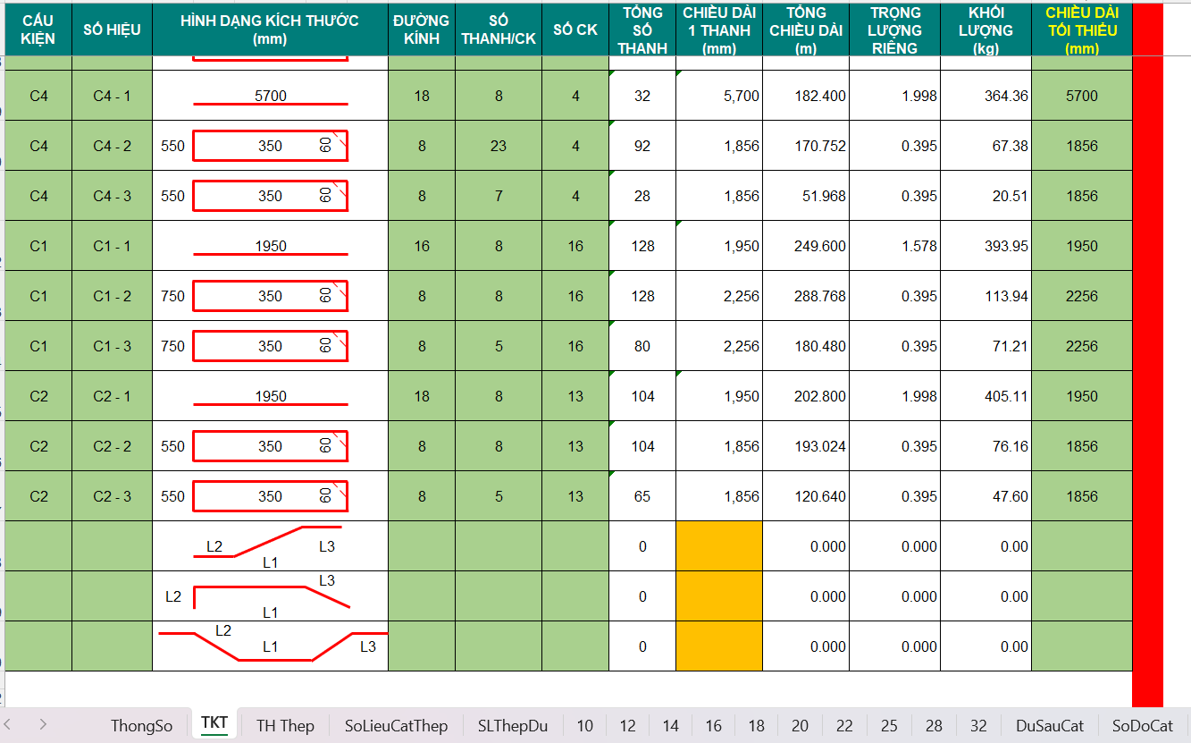This screenshot has width=1191, height=743.
Task: Click next sheet navigation arrow
Action: click(43, 724)
